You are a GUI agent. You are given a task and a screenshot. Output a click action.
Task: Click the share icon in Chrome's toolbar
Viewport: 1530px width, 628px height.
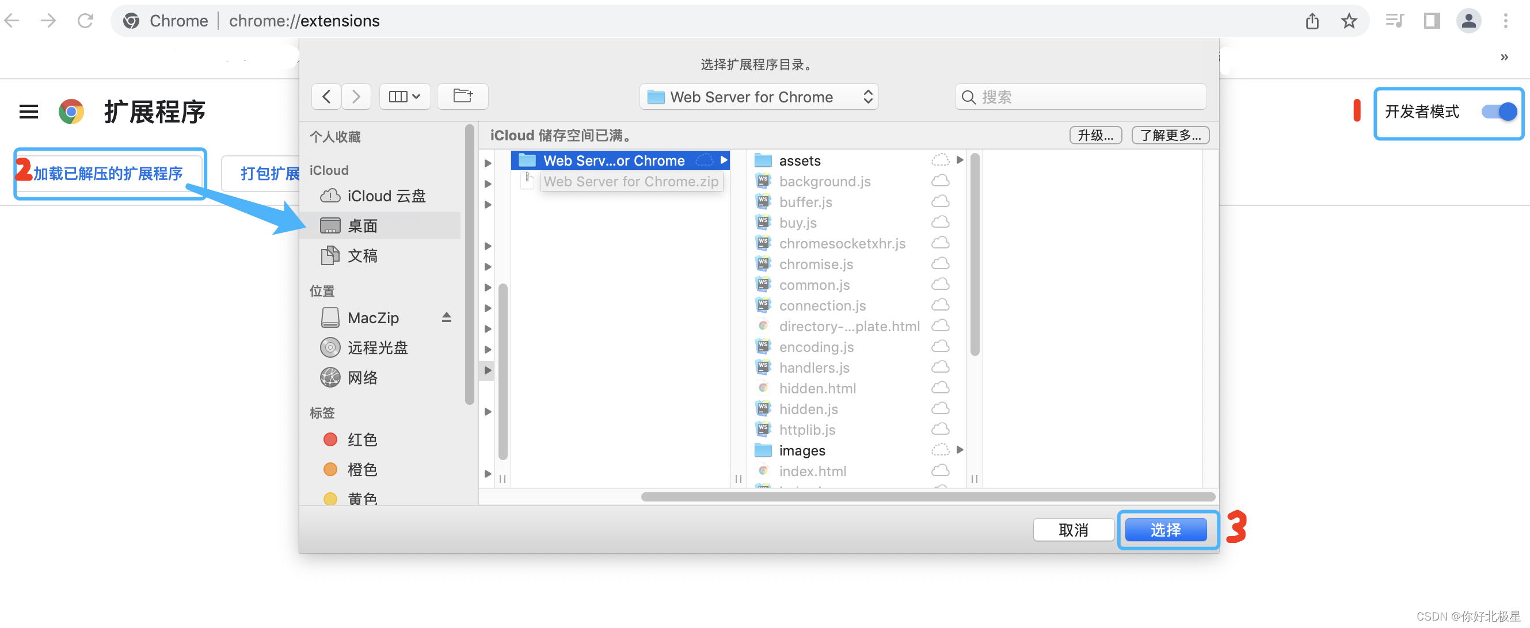pos(1312,21)
